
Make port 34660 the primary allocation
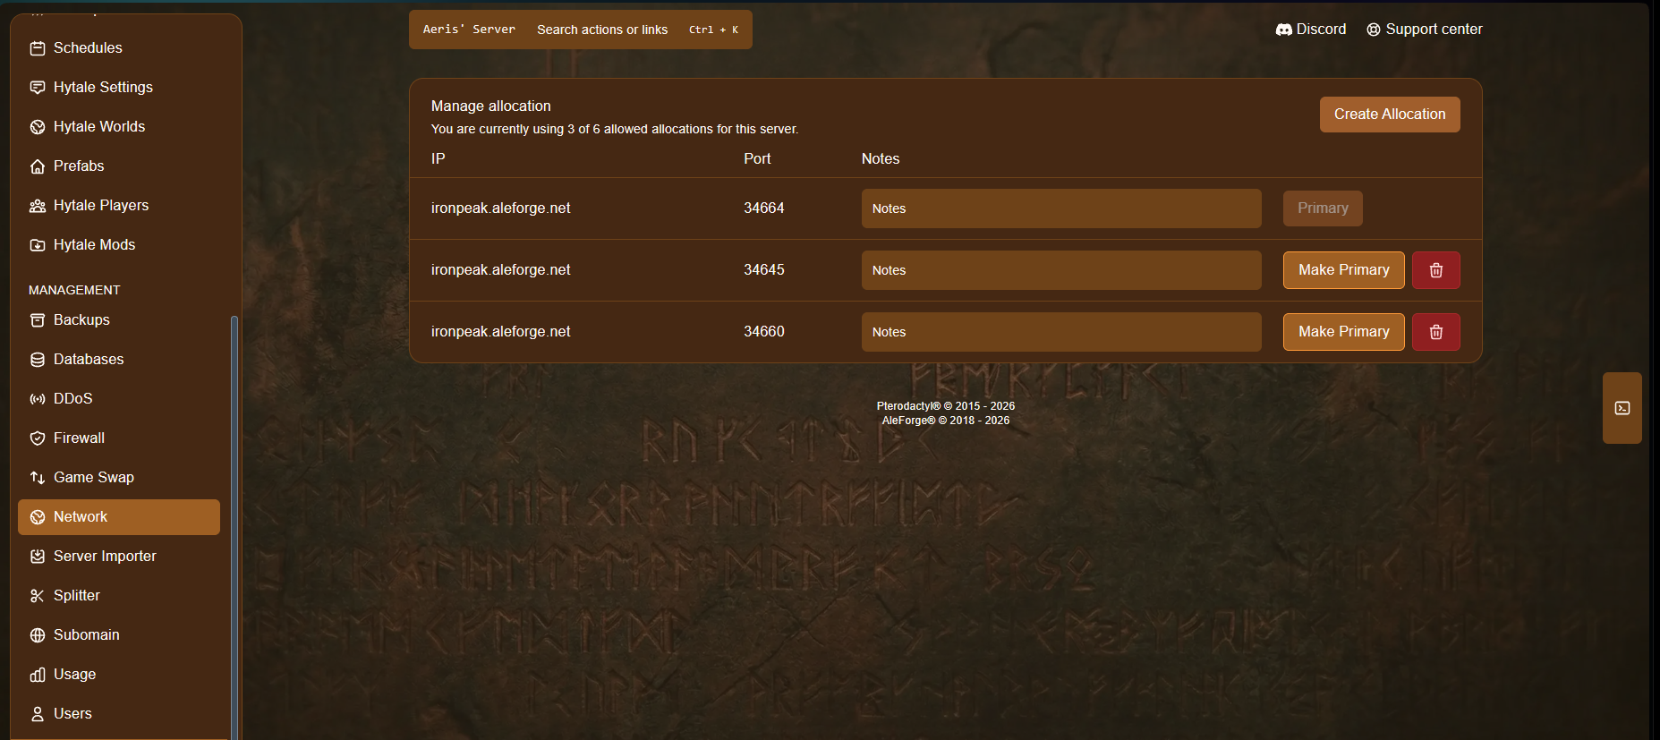click(1344, 332)
